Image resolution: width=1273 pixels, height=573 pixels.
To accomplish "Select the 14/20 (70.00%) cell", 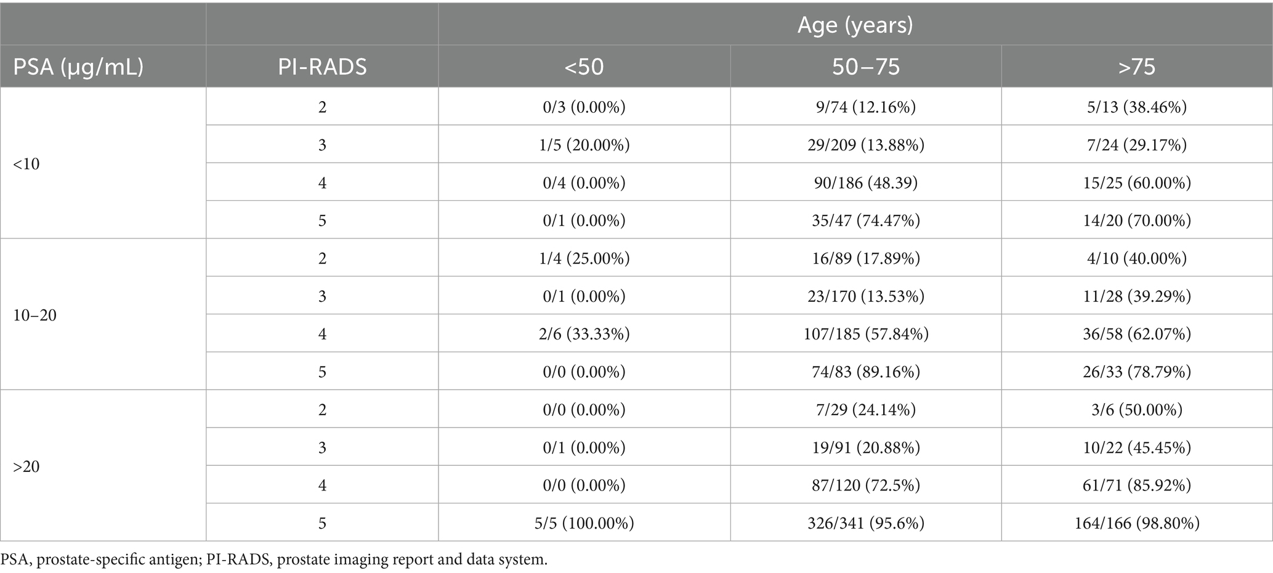I will [x=1136, y=221].
